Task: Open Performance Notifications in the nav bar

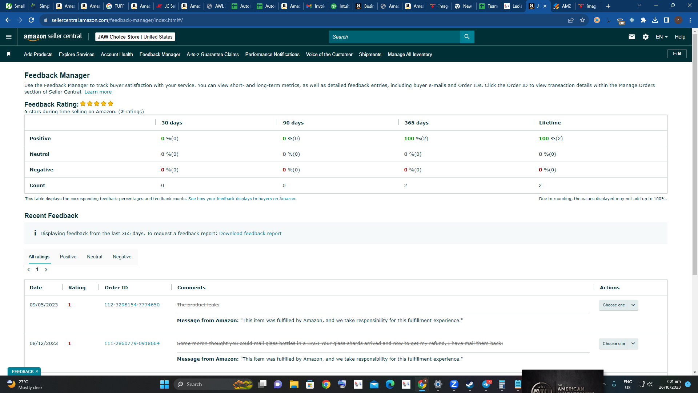Action: (x=272, y=54)
